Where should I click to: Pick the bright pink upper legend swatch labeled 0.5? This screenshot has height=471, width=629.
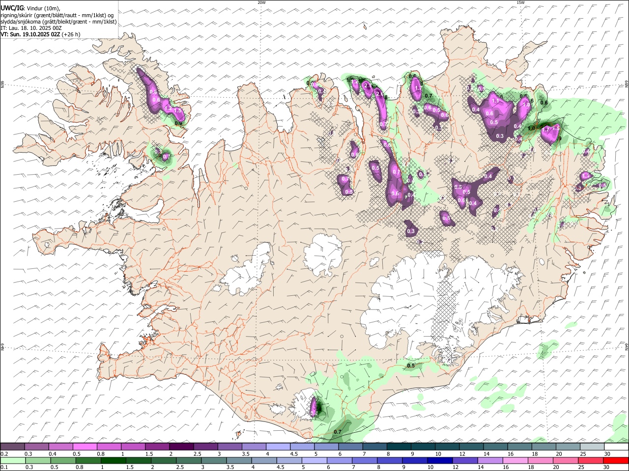click(x=85, y=446)
